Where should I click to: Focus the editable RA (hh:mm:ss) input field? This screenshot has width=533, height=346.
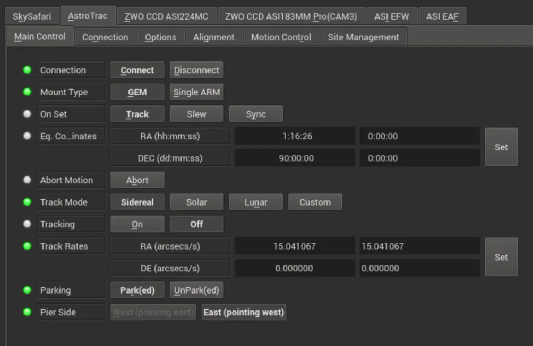click(420, 136)
